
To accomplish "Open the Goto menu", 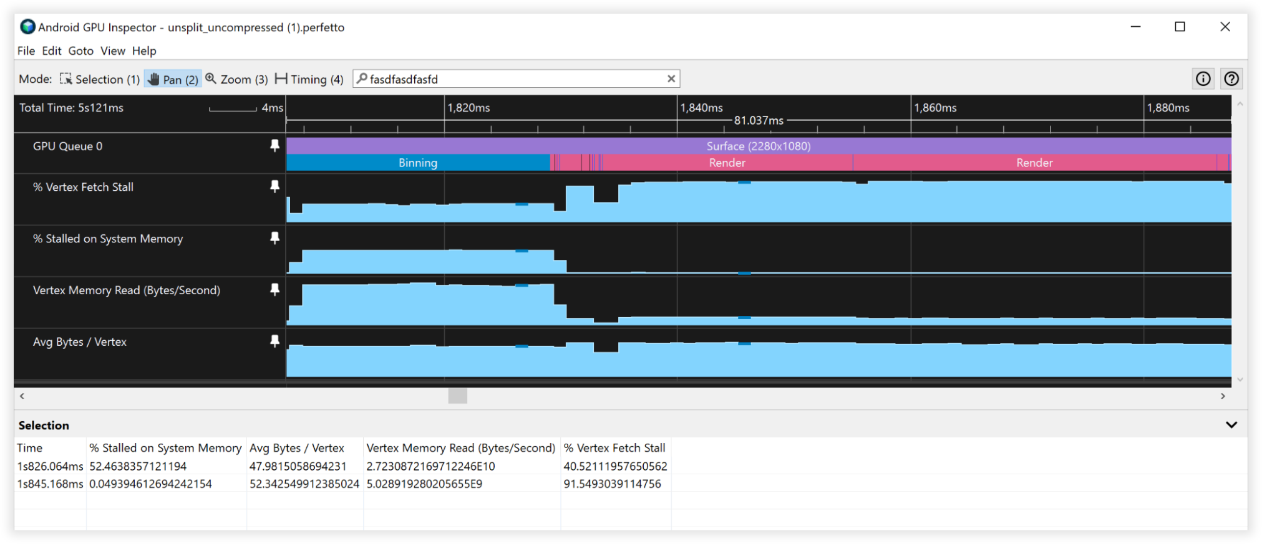I will pos(80,51).
